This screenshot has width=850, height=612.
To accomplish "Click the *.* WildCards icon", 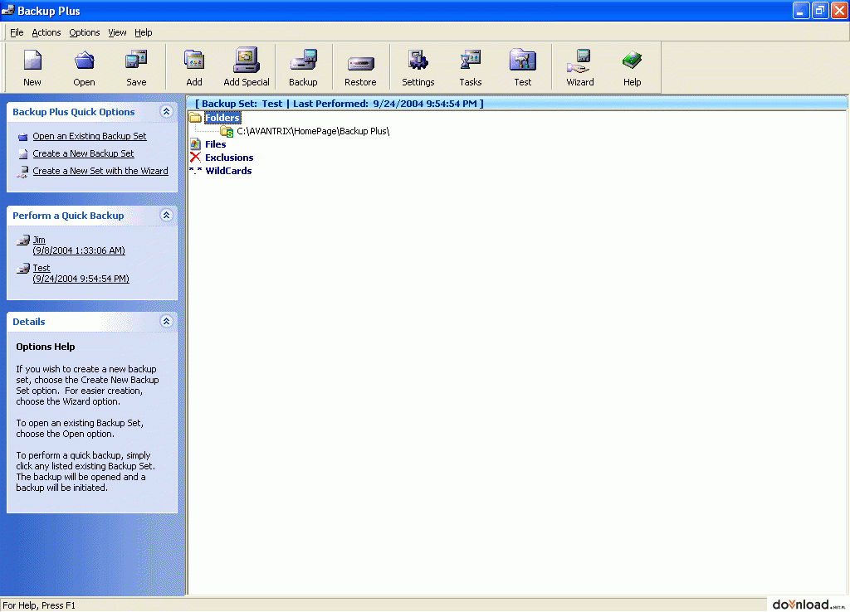I will click(x=195, y=171).
